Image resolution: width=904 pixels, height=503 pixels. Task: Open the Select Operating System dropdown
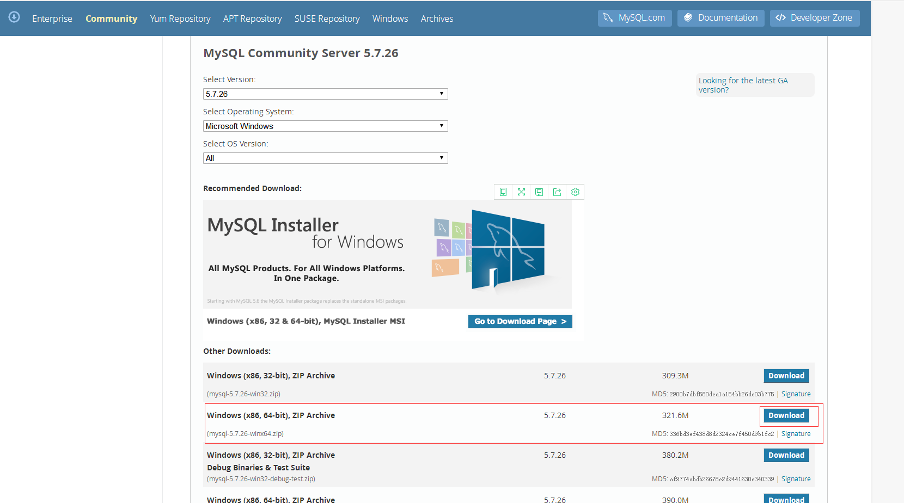point(326,126)
